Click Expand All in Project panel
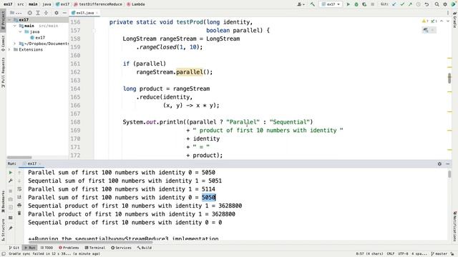 [38, 13]
